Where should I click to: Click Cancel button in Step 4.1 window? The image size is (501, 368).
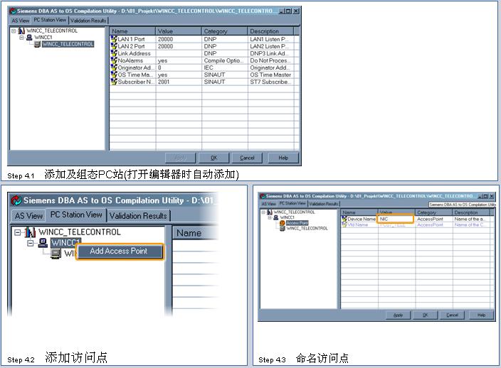coord(247,158)
